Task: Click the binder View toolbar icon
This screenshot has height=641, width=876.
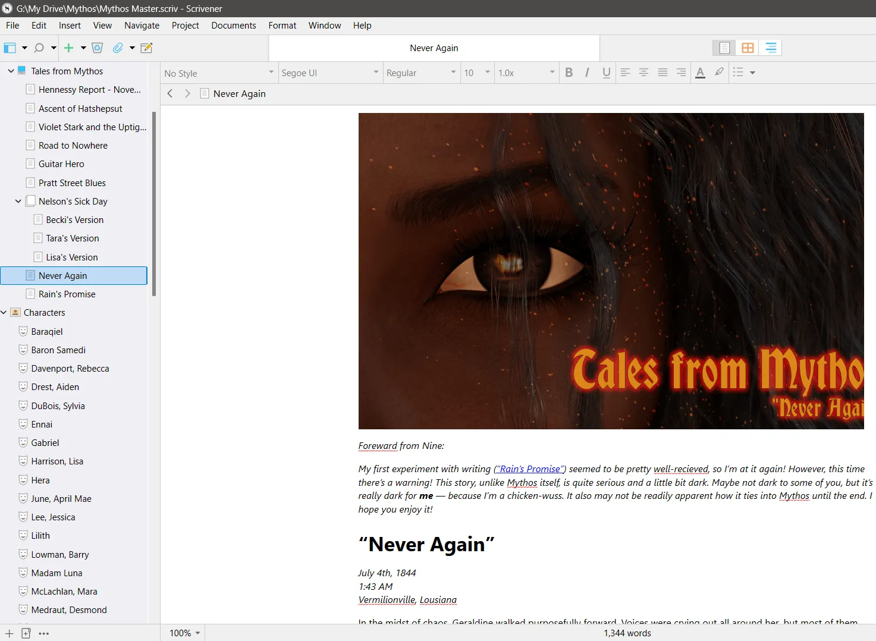Action: [x=10, y=48]
